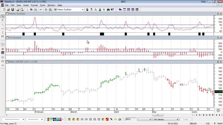The image size is (223, 125).
Task: Select the abc text annotation tool
Action: 2,49
